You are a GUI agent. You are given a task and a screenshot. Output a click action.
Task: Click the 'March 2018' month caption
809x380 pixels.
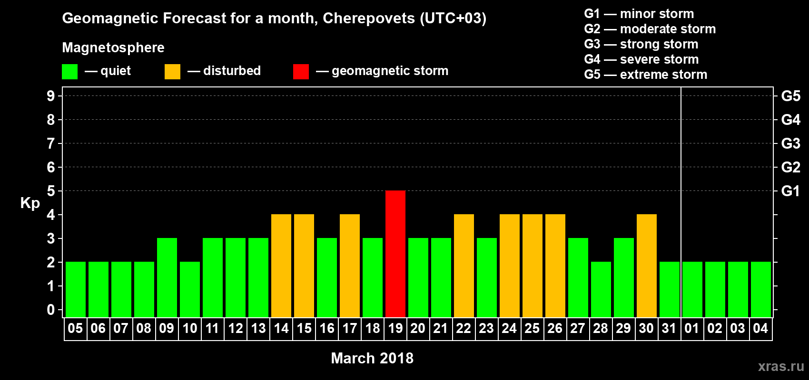[372, 358]
